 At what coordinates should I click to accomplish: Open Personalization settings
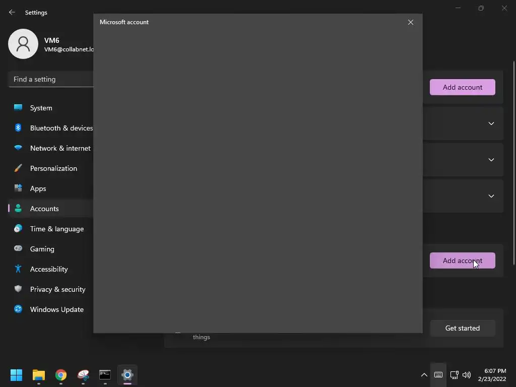[51, 168]
